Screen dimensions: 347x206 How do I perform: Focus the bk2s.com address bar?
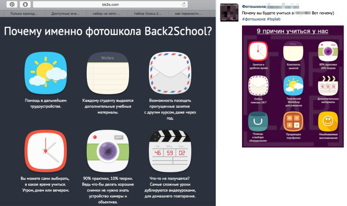click(x=110, y=4)
